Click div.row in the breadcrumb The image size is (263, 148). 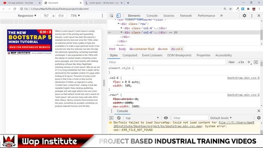pyautogui.click(x=163, y=49)
